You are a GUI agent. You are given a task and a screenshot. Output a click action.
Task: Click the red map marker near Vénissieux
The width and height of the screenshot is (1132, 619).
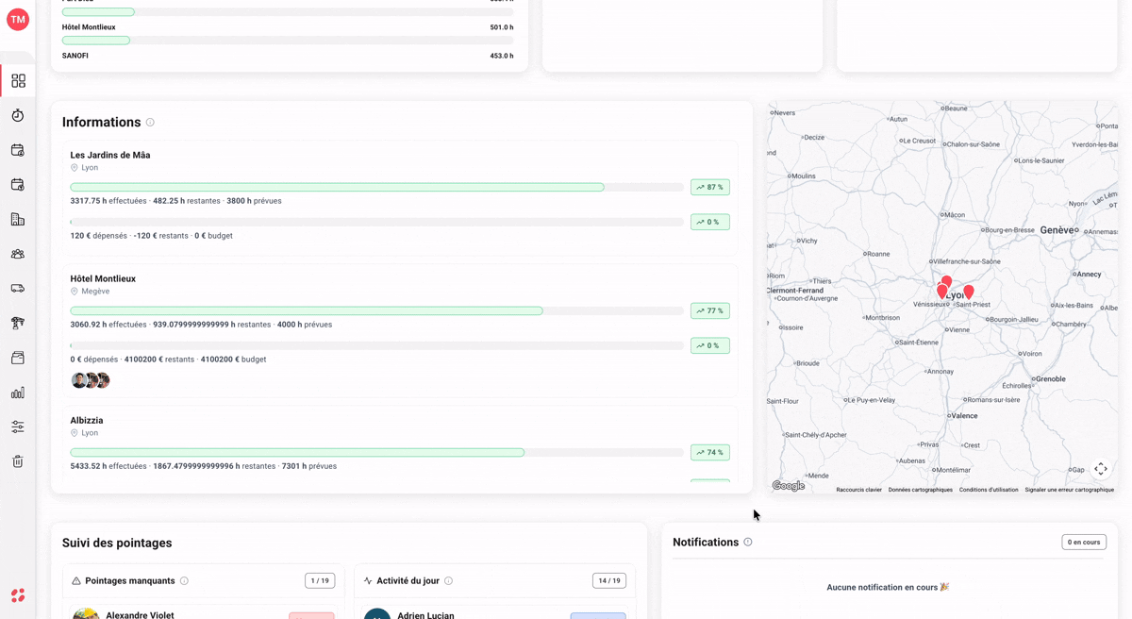[941, 292]
